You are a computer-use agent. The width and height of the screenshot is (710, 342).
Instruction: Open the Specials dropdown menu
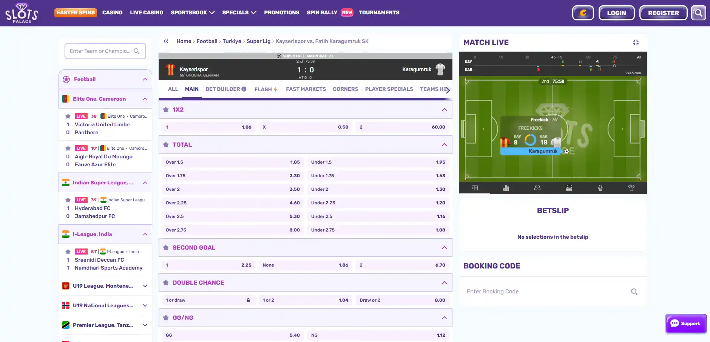click(239, 13)
